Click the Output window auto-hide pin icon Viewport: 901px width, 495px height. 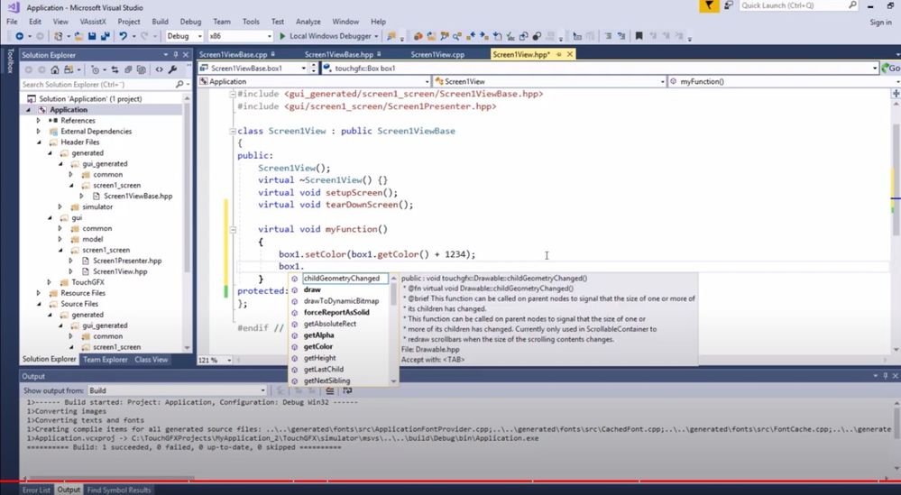point(886,376)
